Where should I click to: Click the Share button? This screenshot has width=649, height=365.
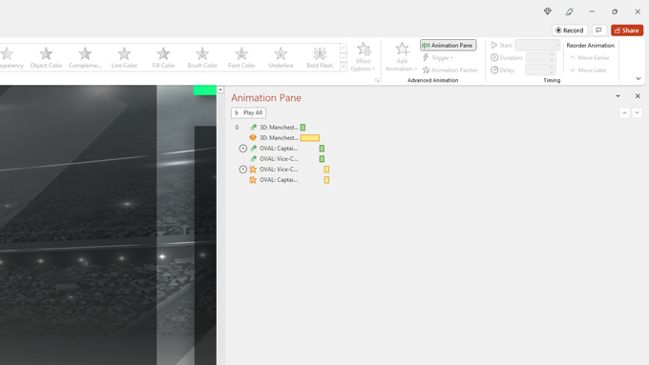pos(627,30)
